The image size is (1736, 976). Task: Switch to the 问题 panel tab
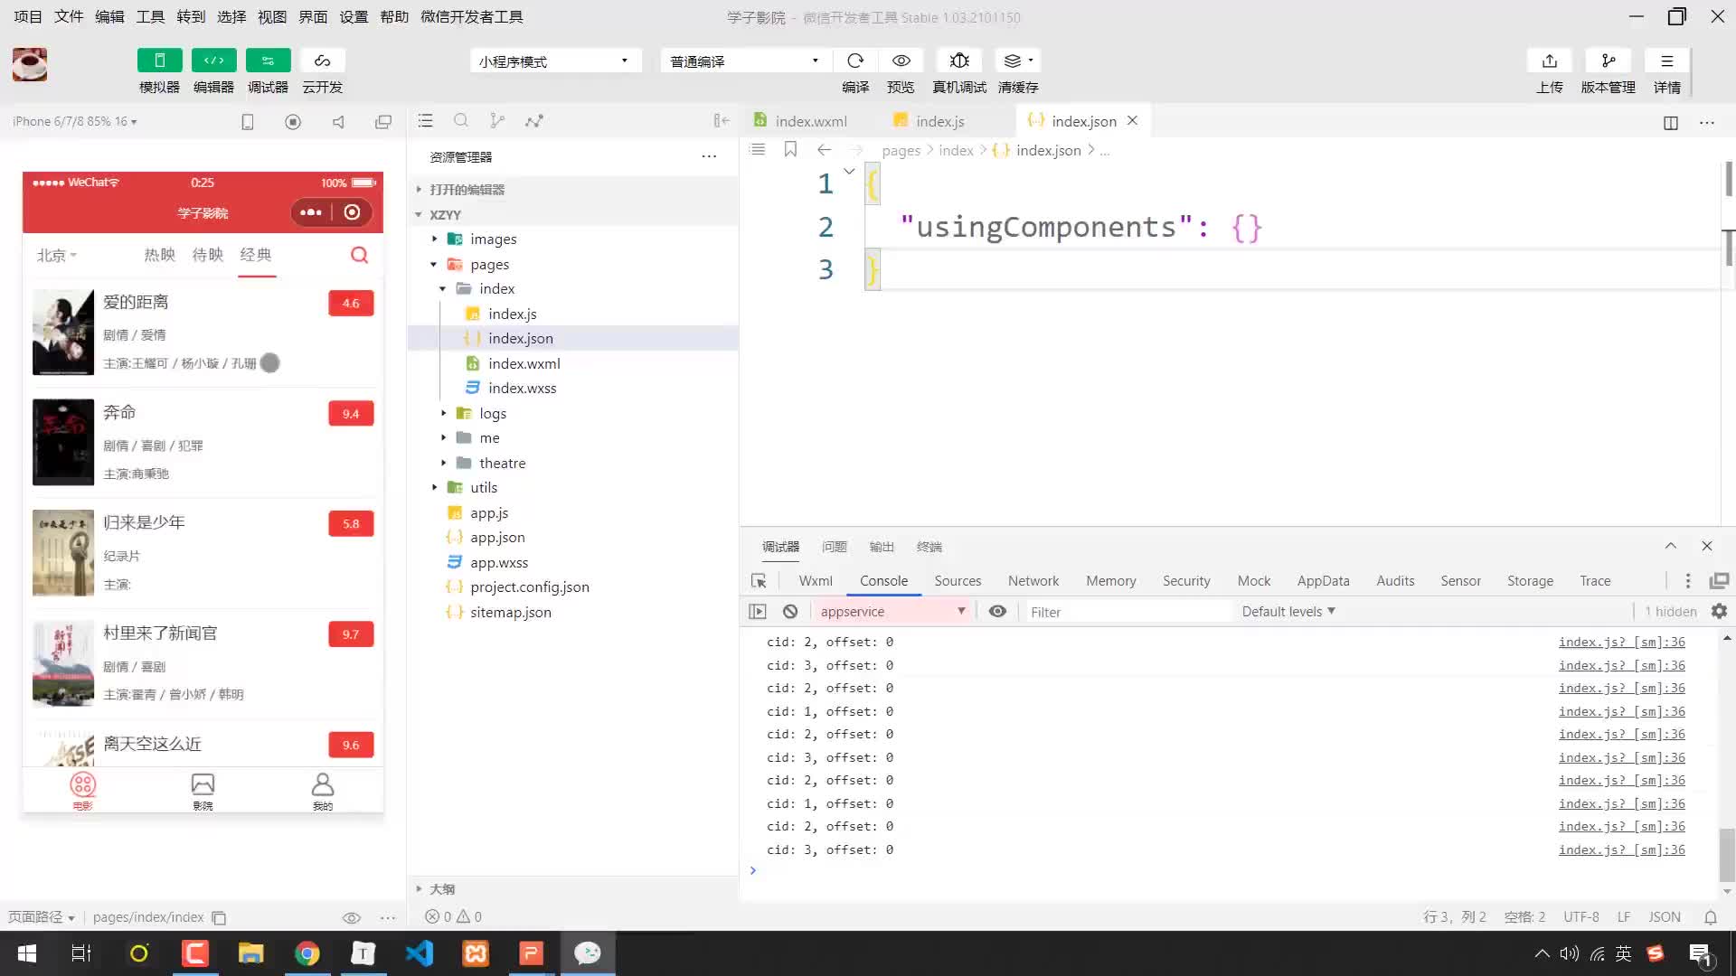[x=834, y=547]
